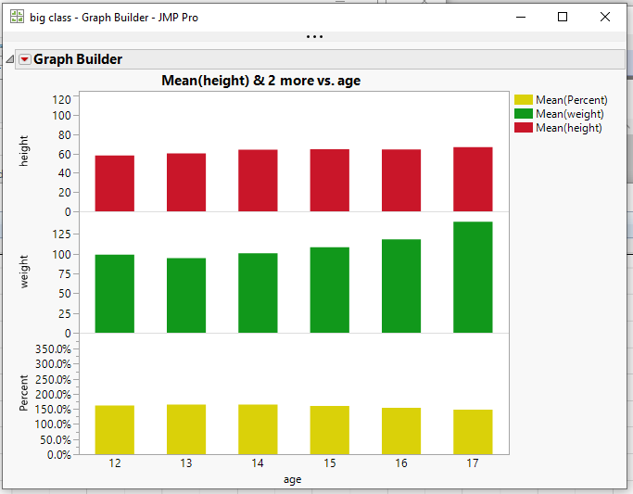
Task: Minimize the Graph Builder window
Action: 521,17
